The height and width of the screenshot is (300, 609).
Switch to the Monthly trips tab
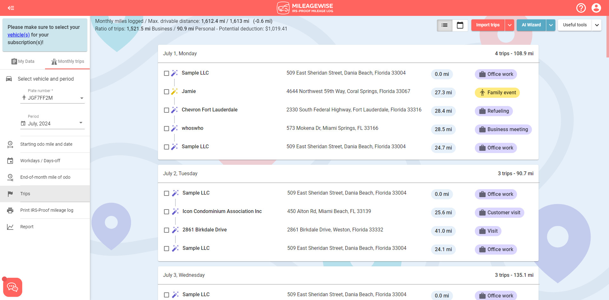tap(68, 61)
